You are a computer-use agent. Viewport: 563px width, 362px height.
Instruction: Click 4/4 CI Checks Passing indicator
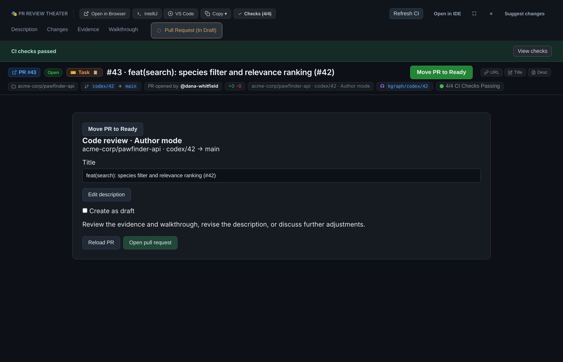[x=470, y=86]
